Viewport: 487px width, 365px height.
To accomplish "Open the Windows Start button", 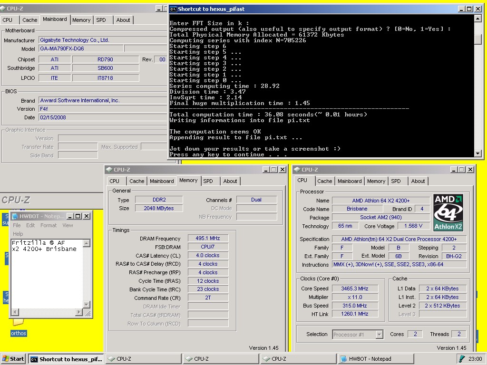I will [12, 359].
